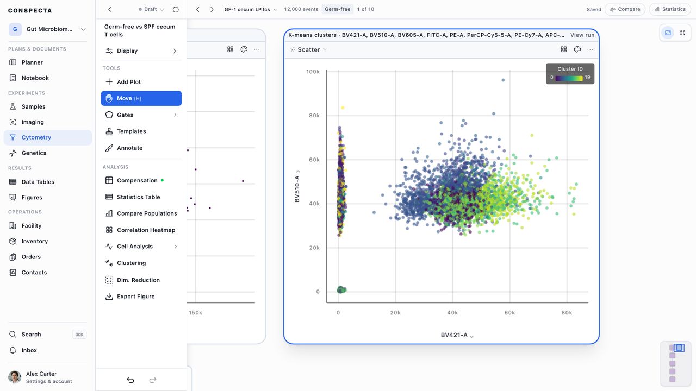Open the Search field in the sidebar
Image resolution: width=696 pixels, height=391 pixels.
[x=48, y=335]
